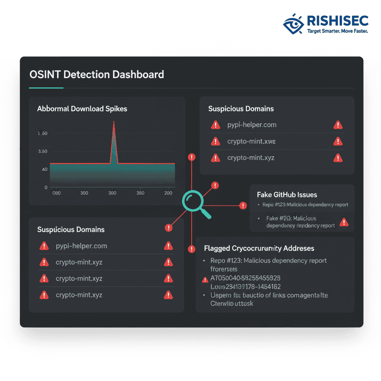Click alert node on lower-left diagonal red line
381x381 pixels.
pyautogui.click(x=169, y=228)
